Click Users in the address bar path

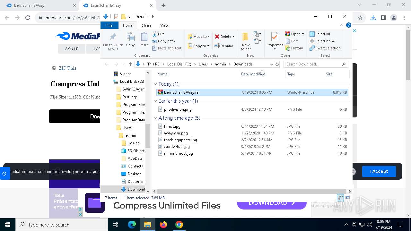203,64
